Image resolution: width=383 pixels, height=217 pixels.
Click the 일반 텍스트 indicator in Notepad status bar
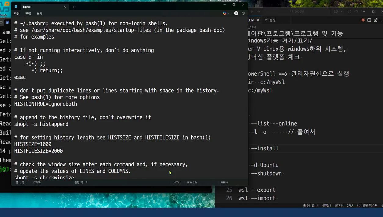[x=81, y=183]
